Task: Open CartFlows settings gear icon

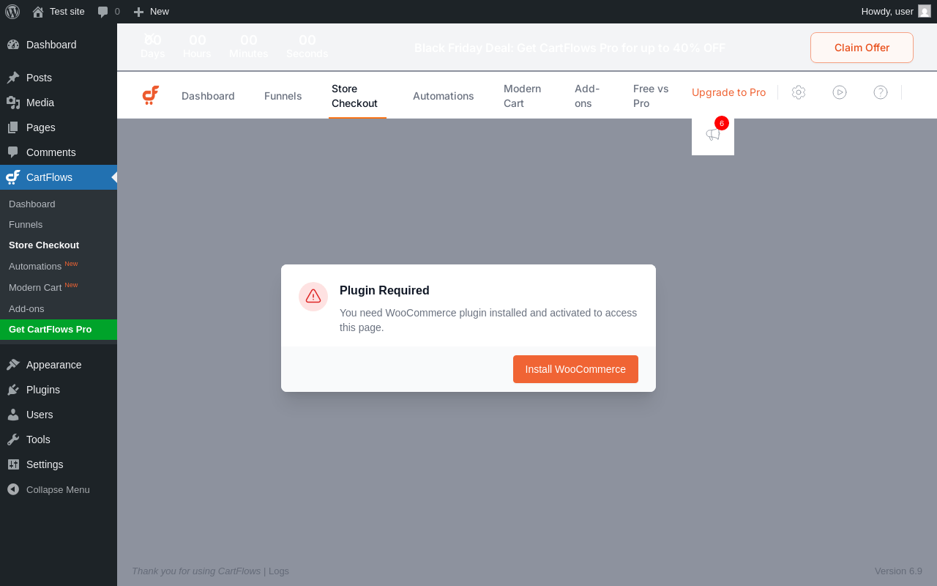Action: pyautogui.click(x=799, y=92)
